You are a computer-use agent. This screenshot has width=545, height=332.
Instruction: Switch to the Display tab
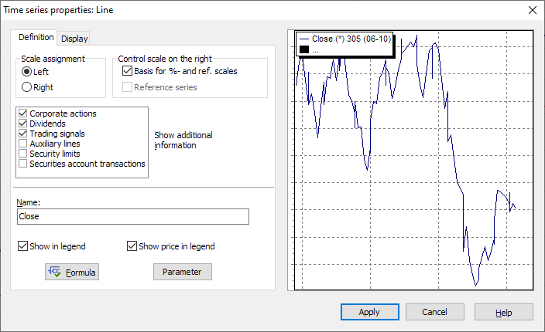(74, 39)
